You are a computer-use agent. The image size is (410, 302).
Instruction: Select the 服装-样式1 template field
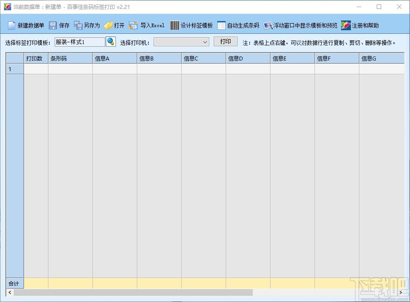[x=80, y=41]
